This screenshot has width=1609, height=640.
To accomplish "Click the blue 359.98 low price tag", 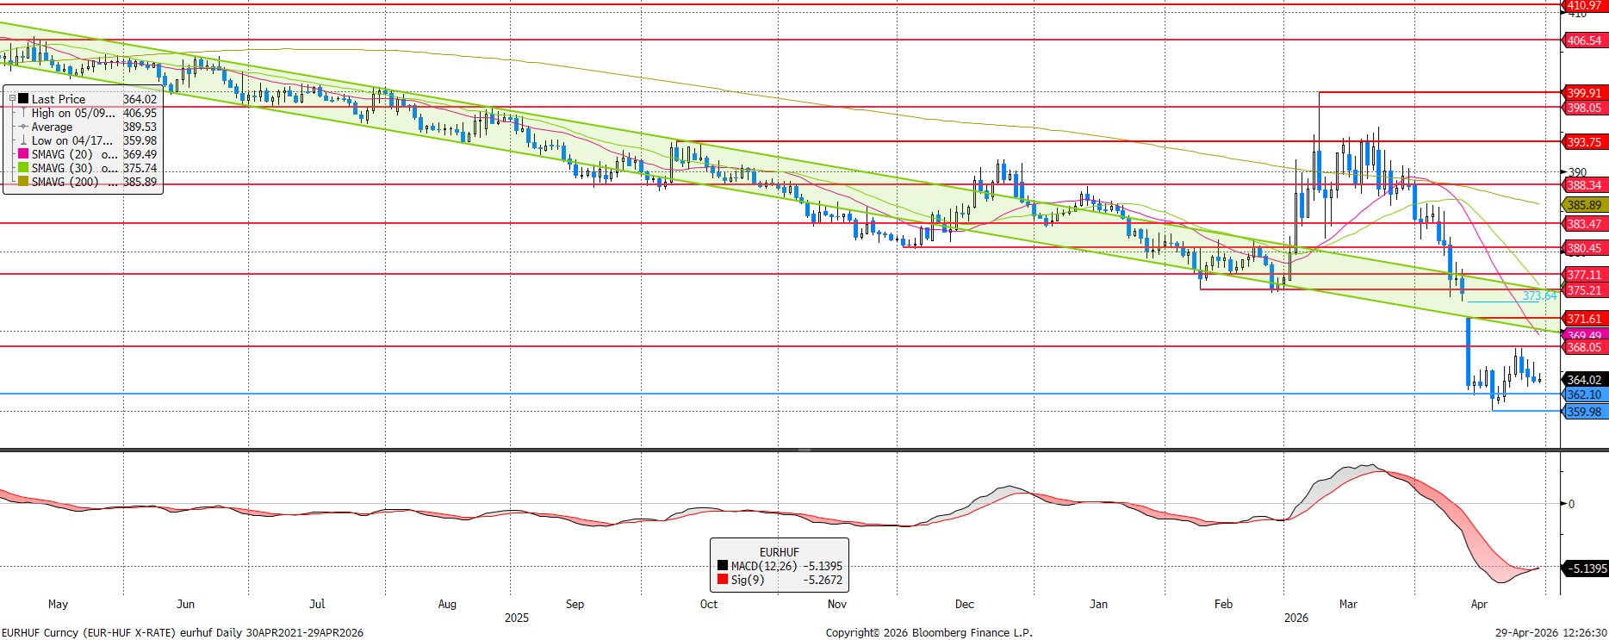I will click(1584, 412).
